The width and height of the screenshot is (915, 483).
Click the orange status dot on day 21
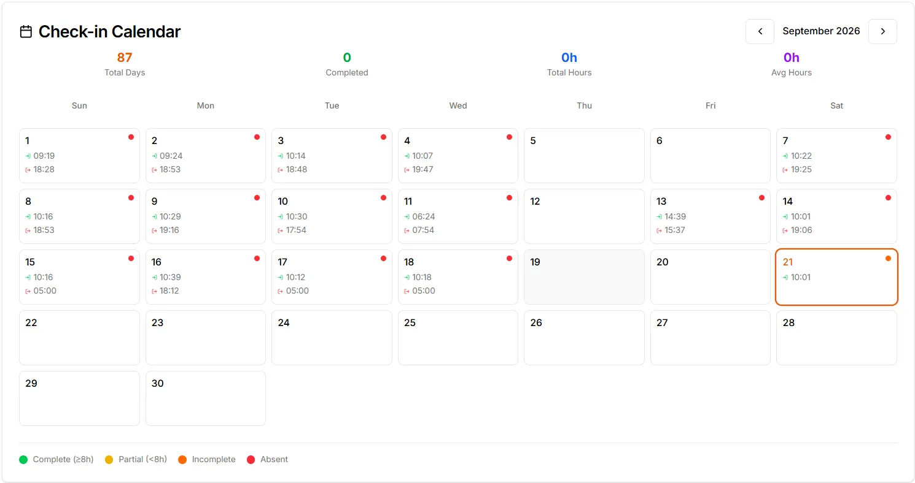click(888, 259)
